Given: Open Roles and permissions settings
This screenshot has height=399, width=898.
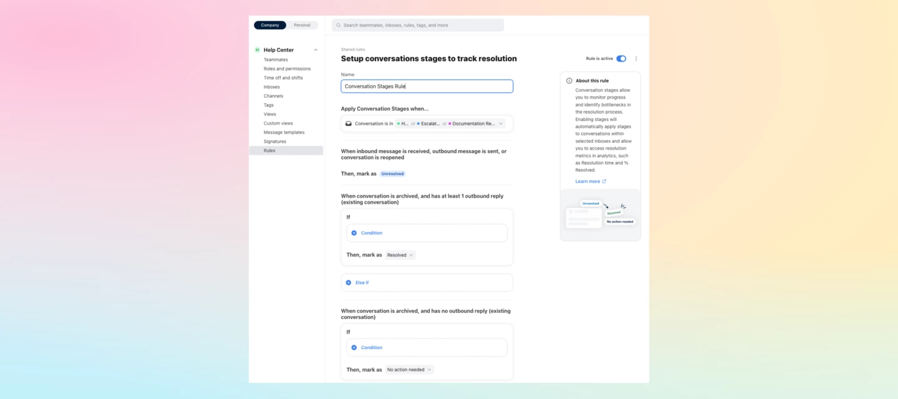Looking at the screenshot, I should pos(287,69).
